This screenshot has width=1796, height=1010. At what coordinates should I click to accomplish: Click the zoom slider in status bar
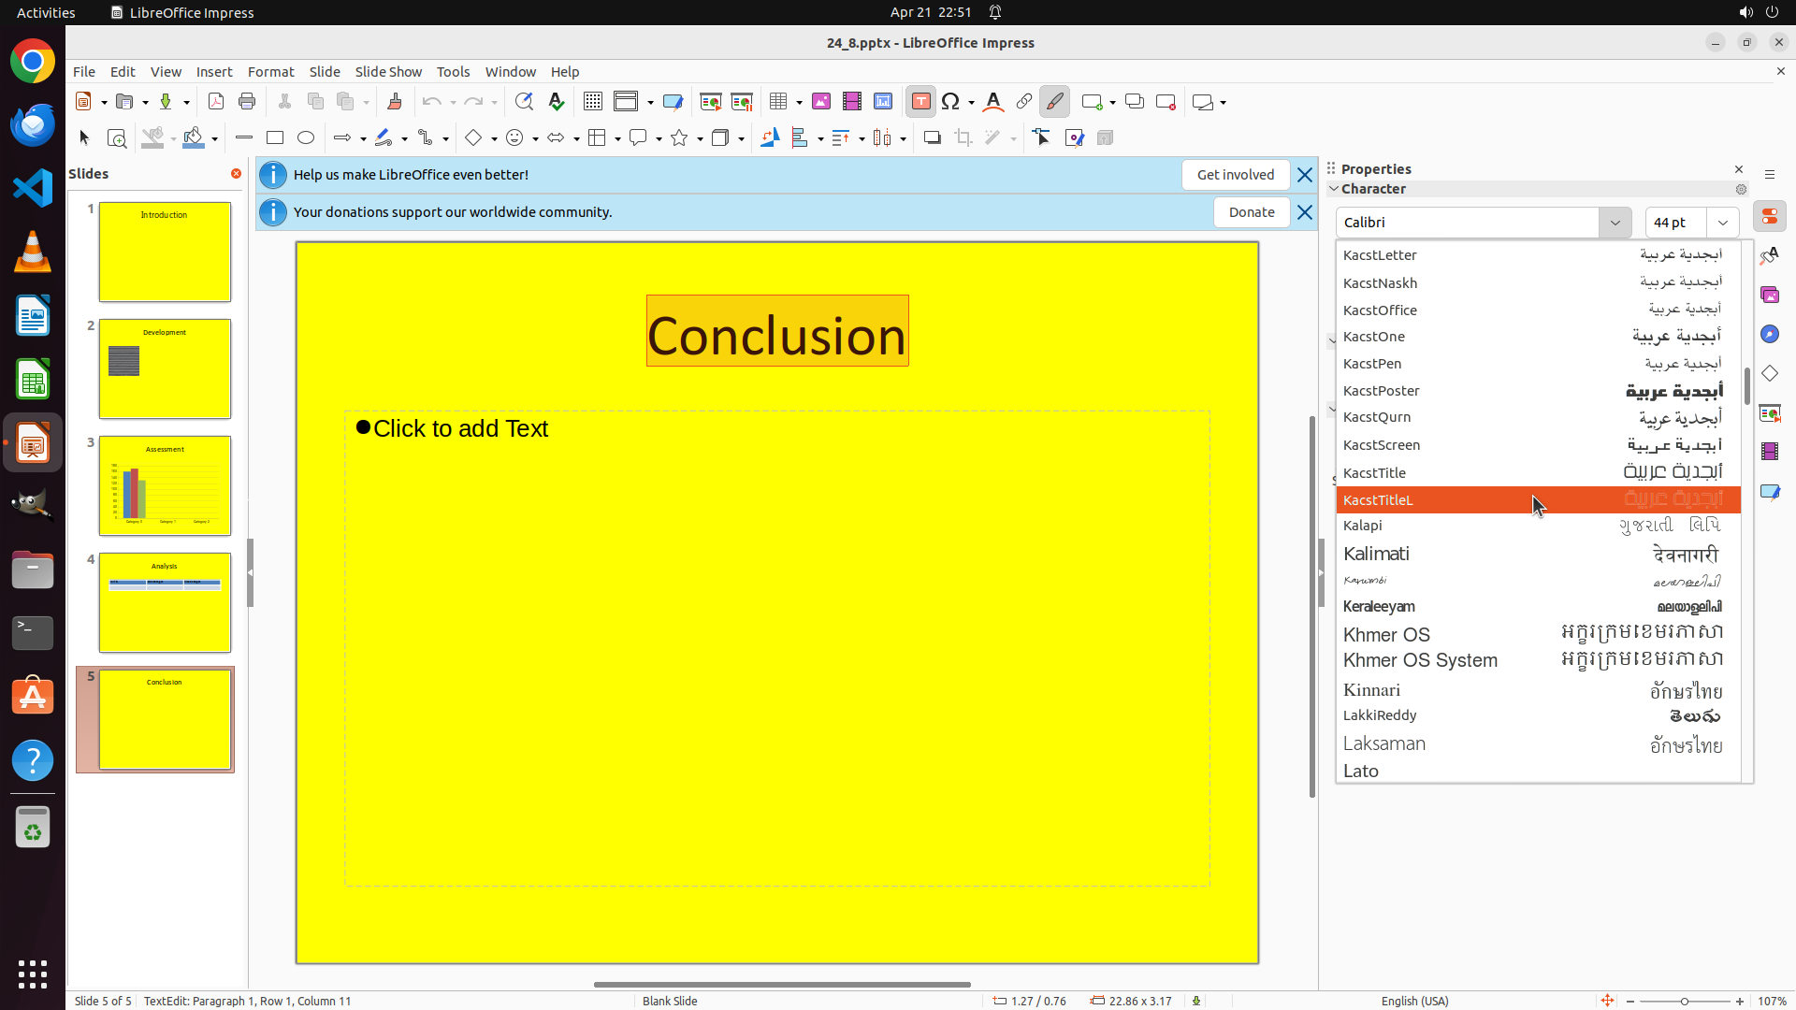click(x=1684, y=1002)
